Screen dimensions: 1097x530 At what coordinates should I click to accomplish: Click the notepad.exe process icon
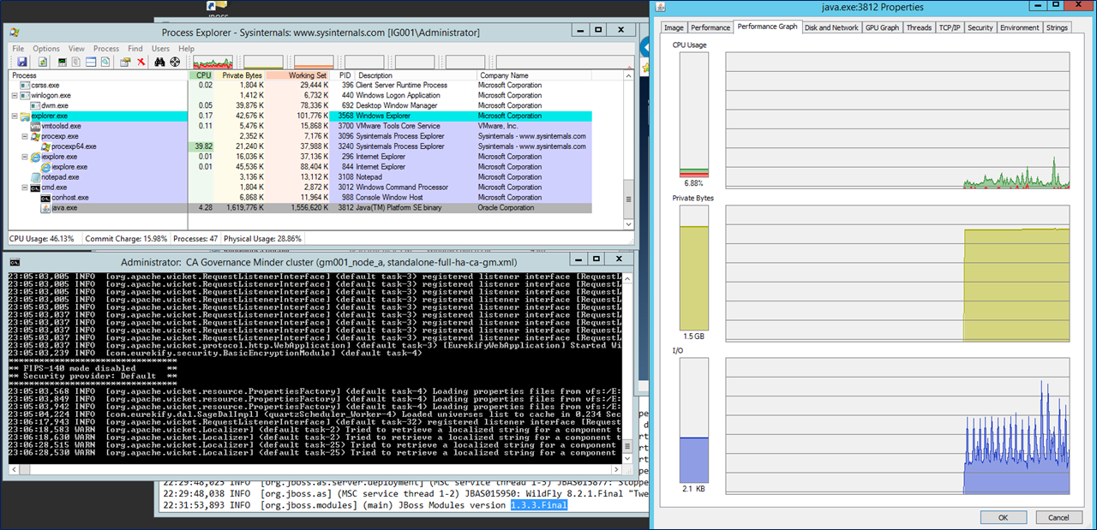35,177
